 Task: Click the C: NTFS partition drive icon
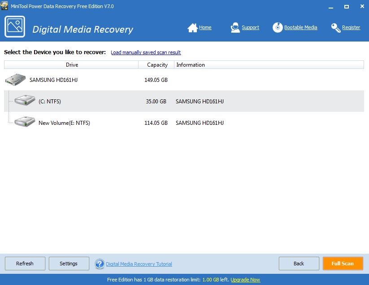[x=25, y=100]
